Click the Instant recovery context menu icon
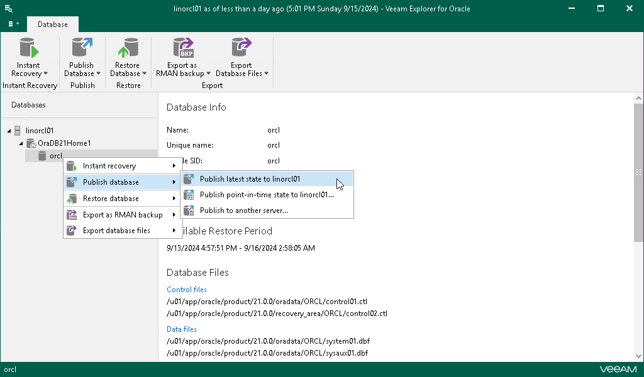 [72, 166]
